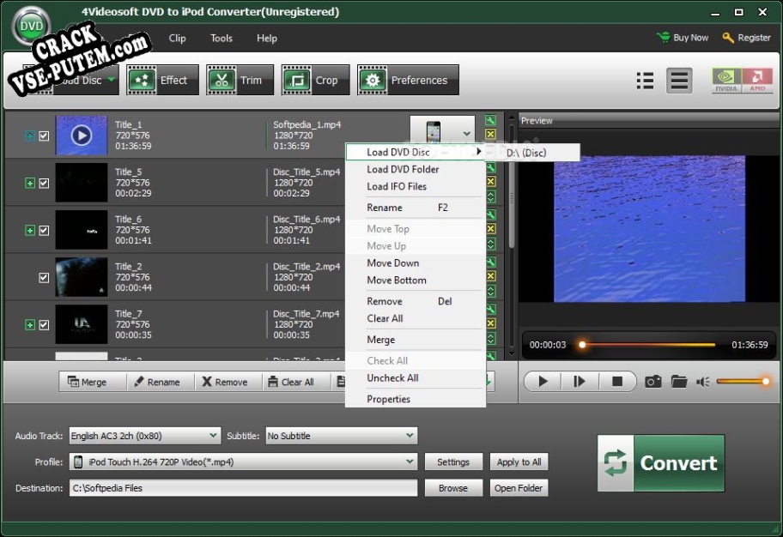Viewport: 783px width, 537px height.
Task: Choose Load DVD Folder from context menu
Action: (416, 169)
